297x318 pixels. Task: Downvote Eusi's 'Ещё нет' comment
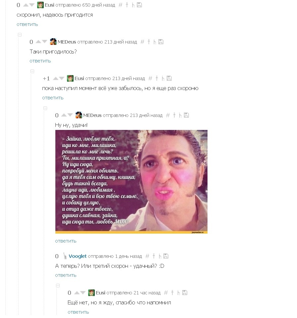83,293
